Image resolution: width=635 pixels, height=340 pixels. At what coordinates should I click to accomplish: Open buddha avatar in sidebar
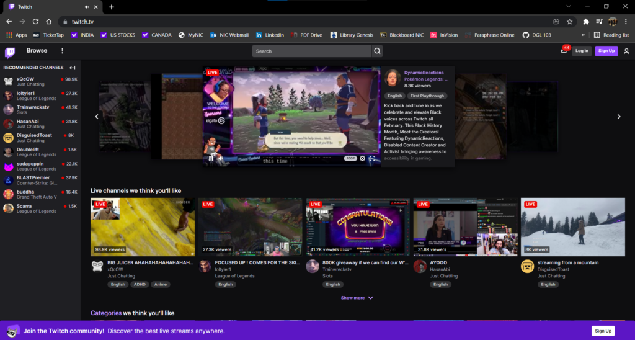click(9, 194)
